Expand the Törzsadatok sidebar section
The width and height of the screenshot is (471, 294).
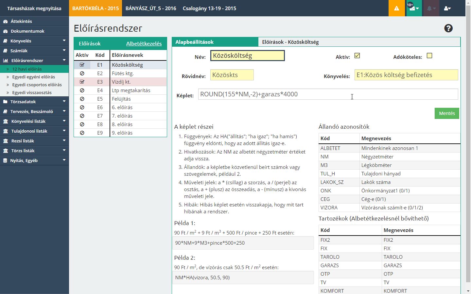click(64, 102)
